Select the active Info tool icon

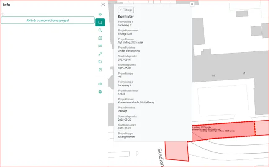click(100, 23)
